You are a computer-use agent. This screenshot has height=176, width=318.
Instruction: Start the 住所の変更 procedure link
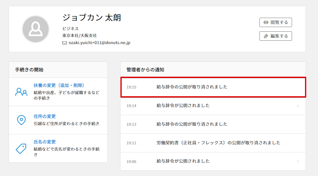[45, 116]
